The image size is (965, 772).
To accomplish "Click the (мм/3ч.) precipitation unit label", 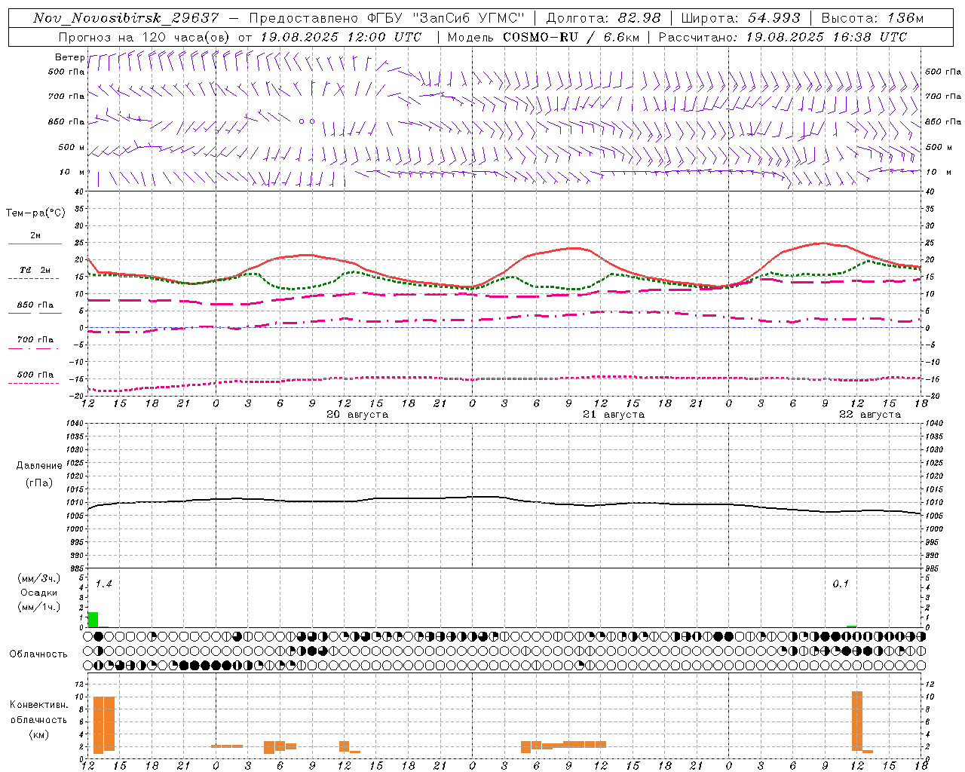I will [39, 578].
